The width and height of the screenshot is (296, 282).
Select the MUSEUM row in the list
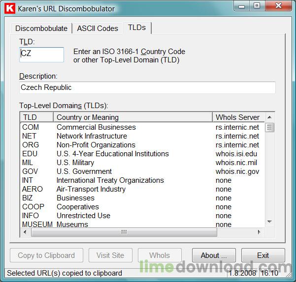(142, 224)
